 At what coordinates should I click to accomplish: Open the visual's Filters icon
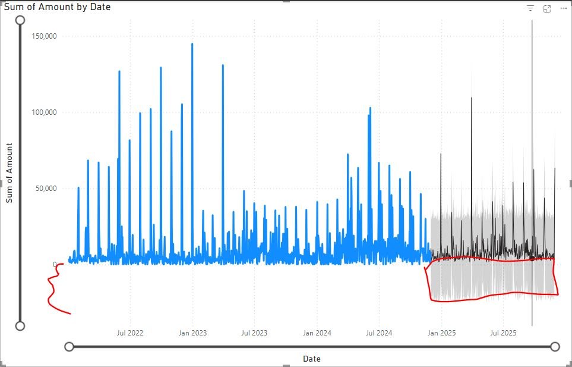(x=530, y=8)
